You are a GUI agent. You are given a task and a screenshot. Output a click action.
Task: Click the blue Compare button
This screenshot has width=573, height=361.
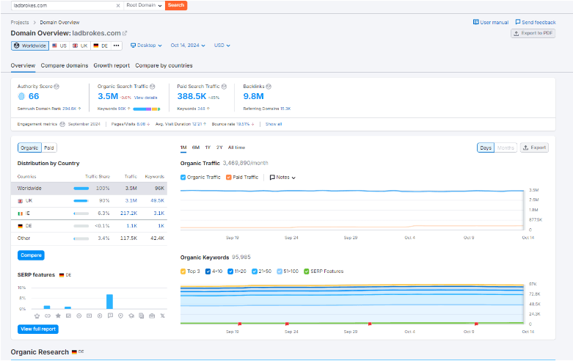(x=31, y=255)
